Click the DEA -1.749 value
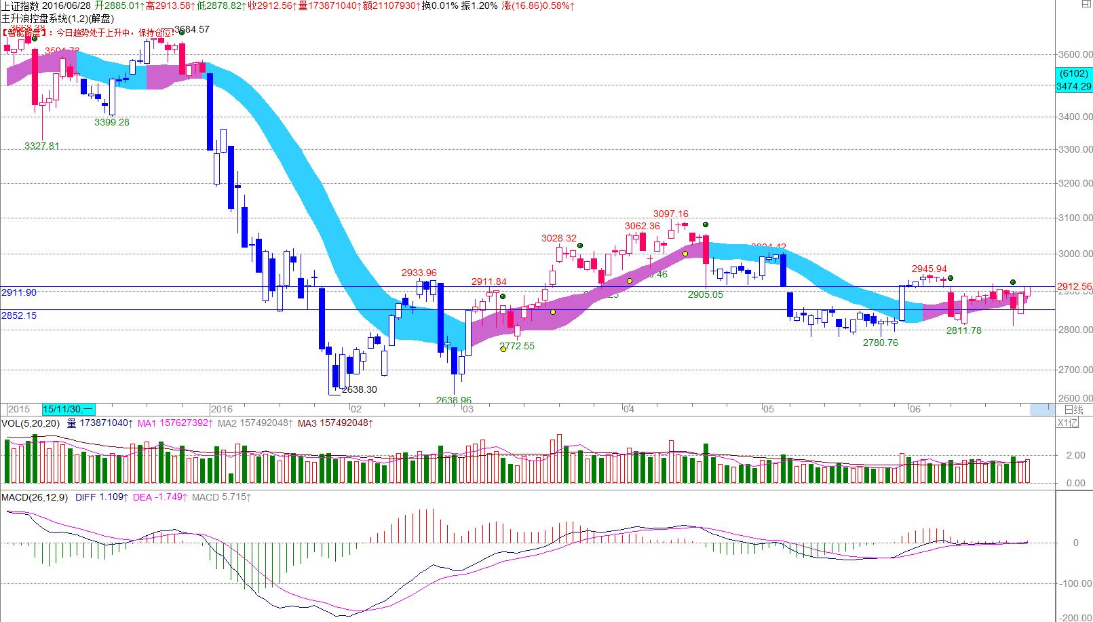This screenshot has width=1093, height=622. click(x=159, y=497)
